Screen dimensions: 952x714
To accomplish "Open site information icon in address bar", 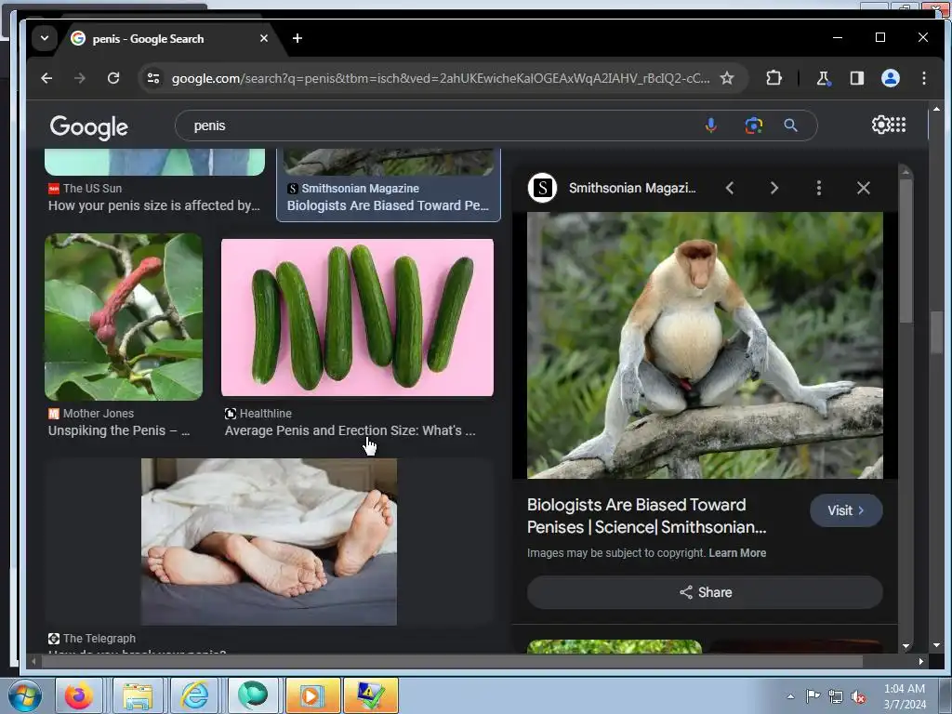I will pos(153,78).
